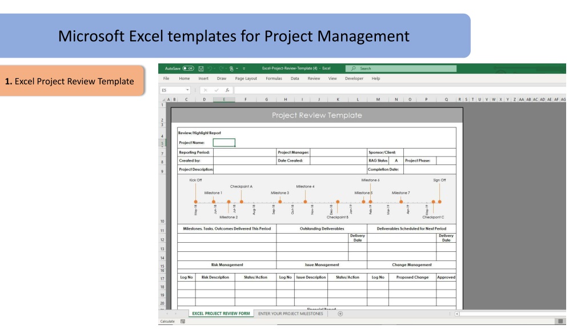Click the Proposed Change column header
The width and height of the screenshot is (585, 329).
coord(412,278)
